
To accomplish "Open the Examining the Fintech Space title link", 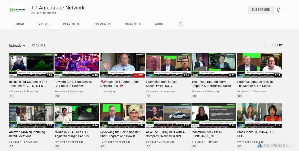I will tap(161, 84).
